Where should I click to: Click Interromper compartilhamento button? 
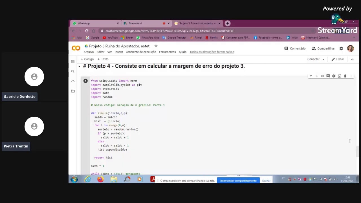pyautogui.click(x=238, y=181)
